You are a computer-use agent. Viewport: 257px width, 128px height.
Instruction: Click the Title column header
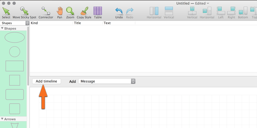pos(88,23)
